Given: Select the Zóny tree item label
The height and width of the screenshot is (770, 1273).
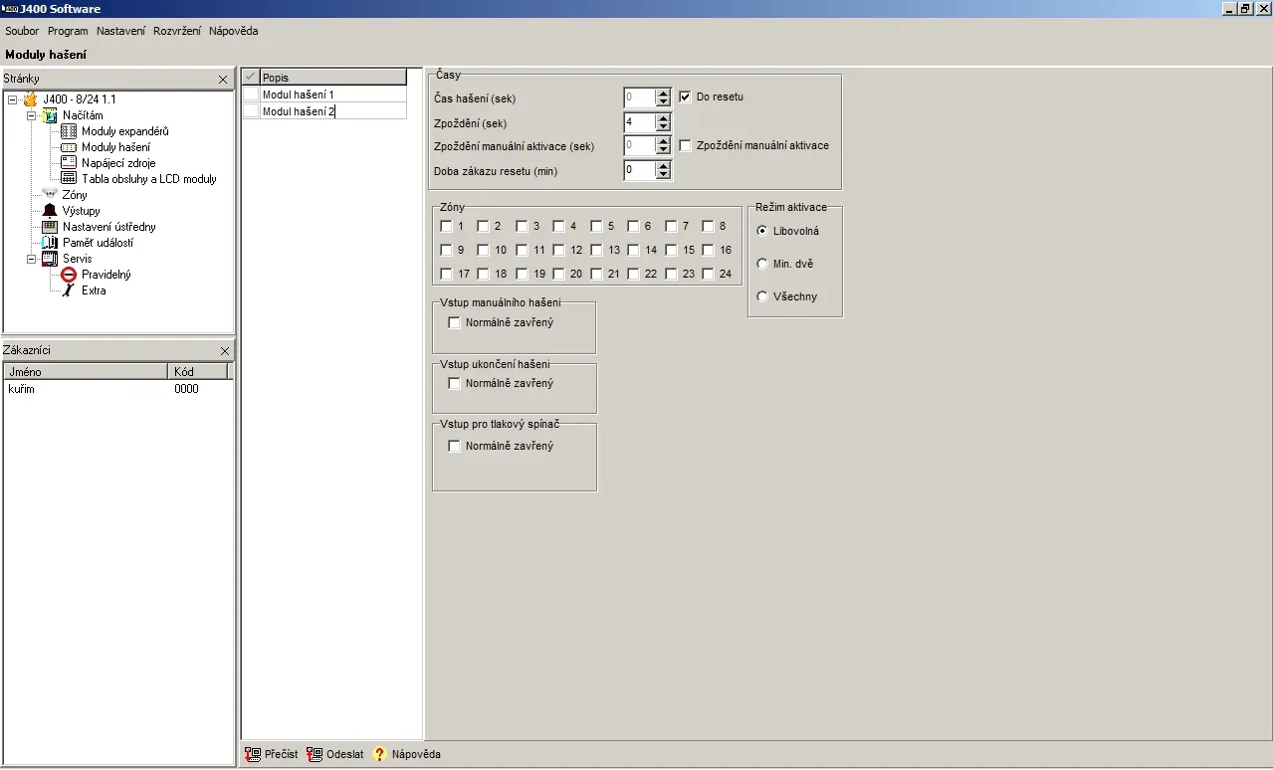Looking at the screenshot, I should point(75,195).
